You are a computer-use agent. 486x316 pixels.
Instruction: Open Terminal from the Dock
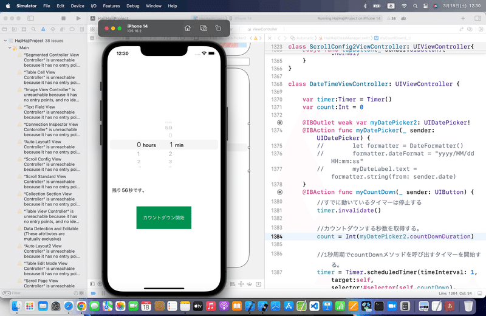click(378, 306)
